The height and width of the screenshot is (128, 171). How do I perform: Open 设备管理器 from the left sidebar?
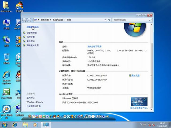pyautogui.click(x=32, y=33)
